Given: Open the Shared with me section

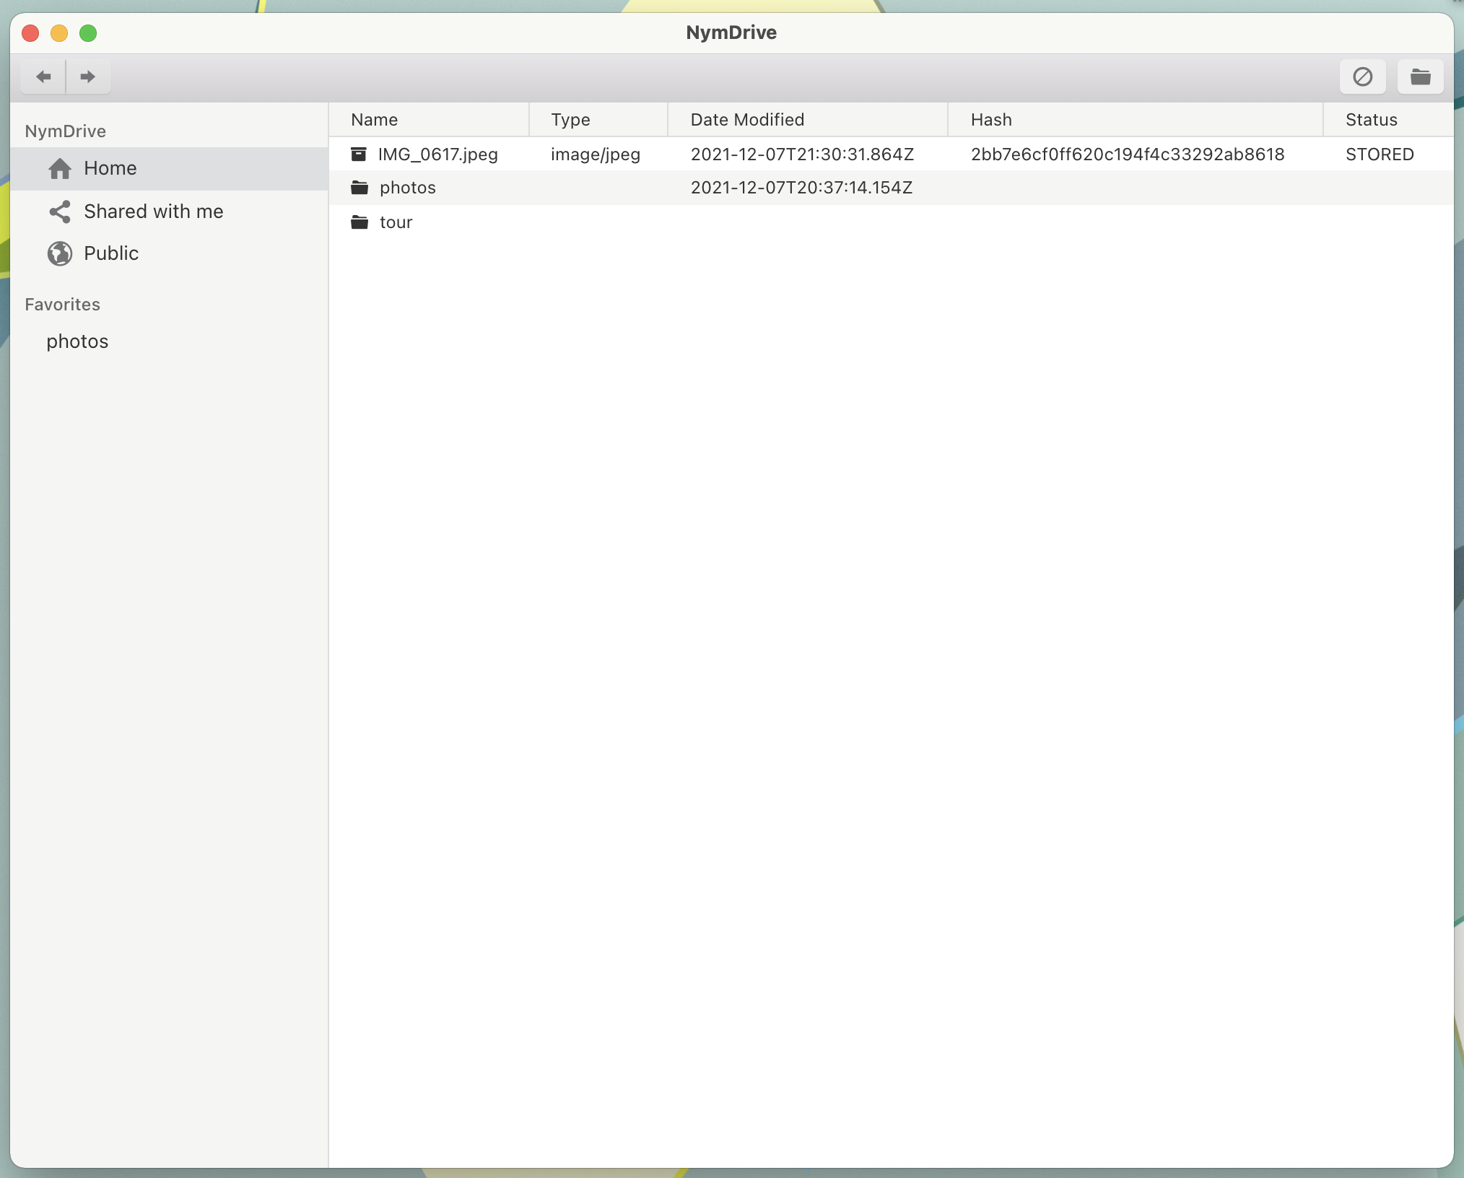Looking at the screenshot, I should click(153, 211).
